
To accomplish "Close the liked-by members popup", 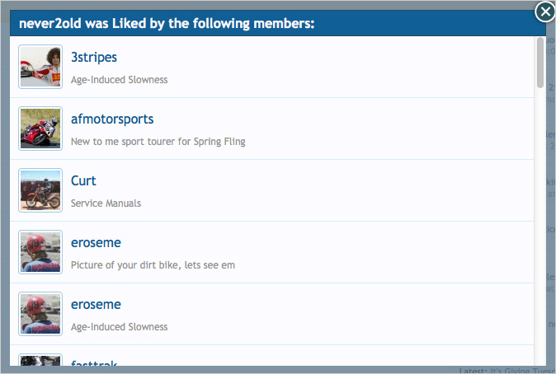I will tap(545, 12).
